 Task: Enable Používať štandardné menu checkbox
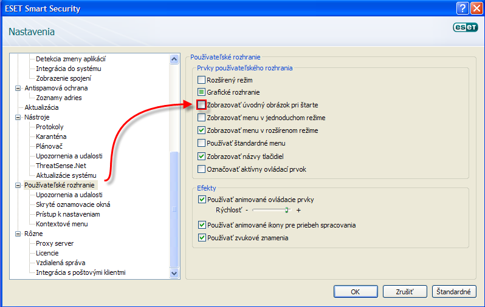pos(201,143)
